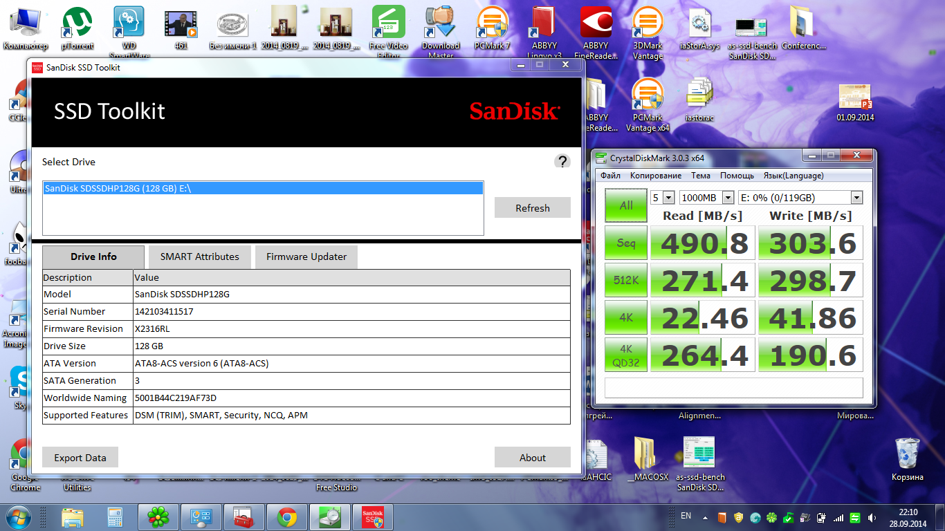Select the iastorac archive on desktop
Image resolution: width=945 pixels, height=531 pixels.
click(699, 100)
